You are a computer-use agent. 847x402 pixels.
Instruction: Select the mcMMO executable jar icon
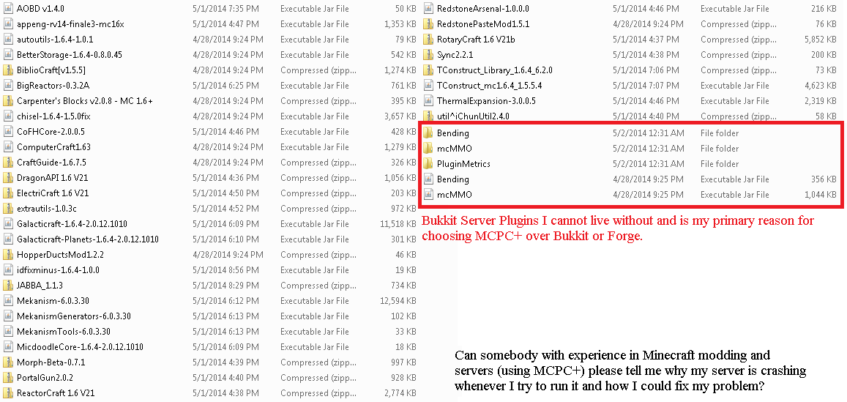click(x=428, y=195)
